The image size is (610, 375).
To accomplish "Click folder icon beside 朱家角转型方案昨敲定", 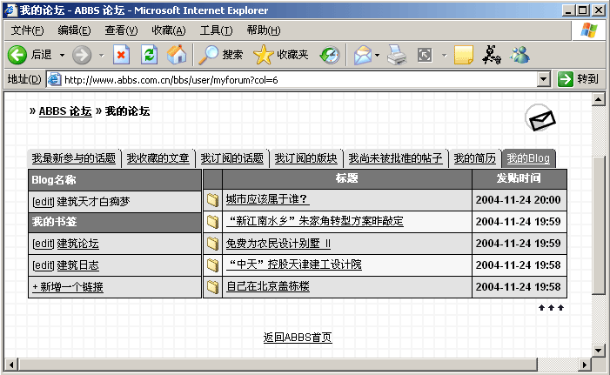I will click(213, 222).
